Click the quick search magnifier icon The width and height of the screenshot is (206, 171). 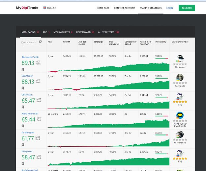40,42
